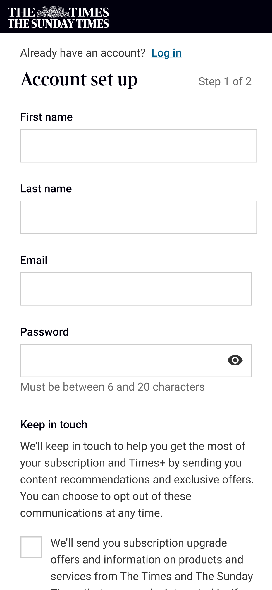The height and width of the screenshot is (590, 272).
Task: Show password with the eye icon
Action: [x=235, y=360]
